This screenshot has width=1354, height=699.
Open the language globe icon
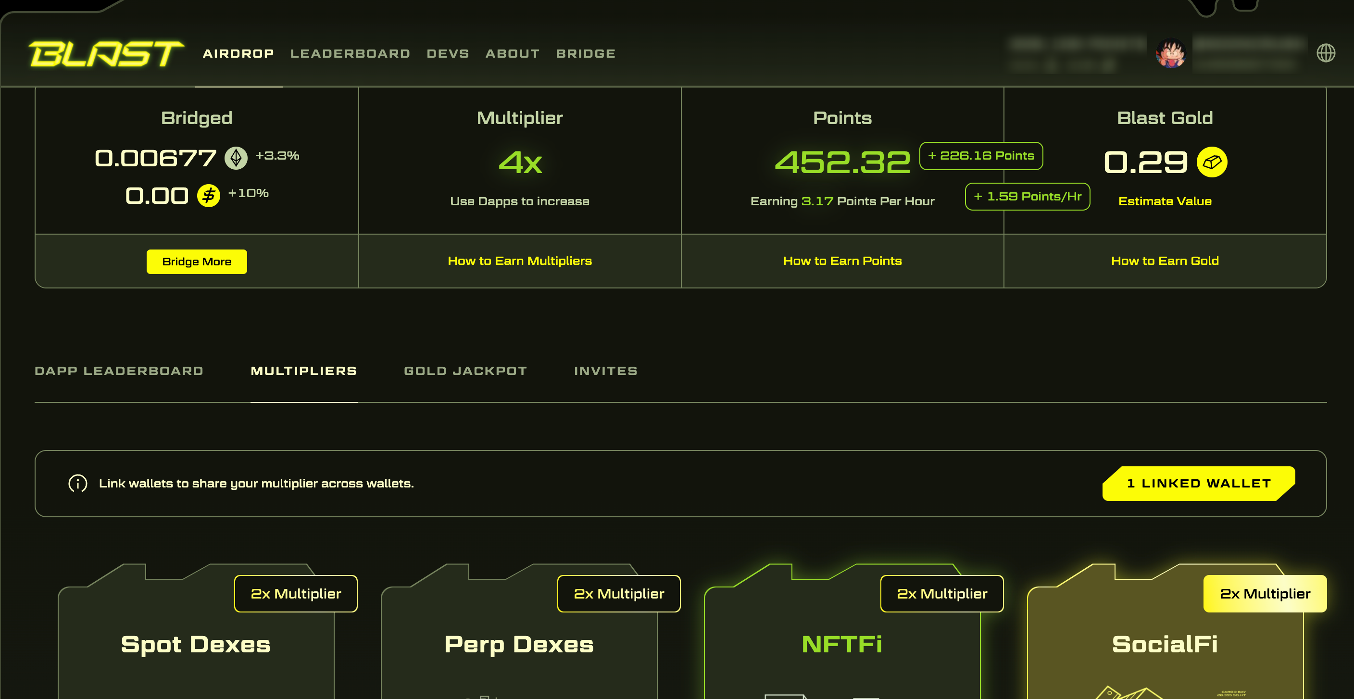1326,53
